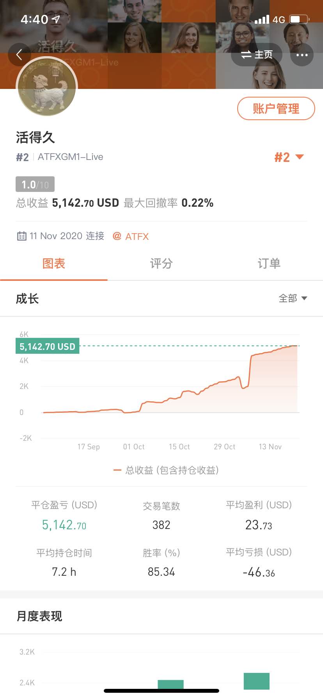Tap the @ icon next to ATFX
323x699 pixels.
pos(117,236)
